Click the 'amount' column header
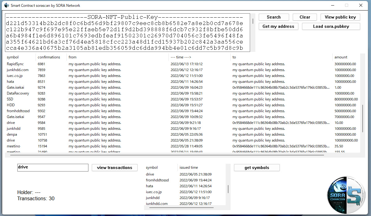 point(346,57)
